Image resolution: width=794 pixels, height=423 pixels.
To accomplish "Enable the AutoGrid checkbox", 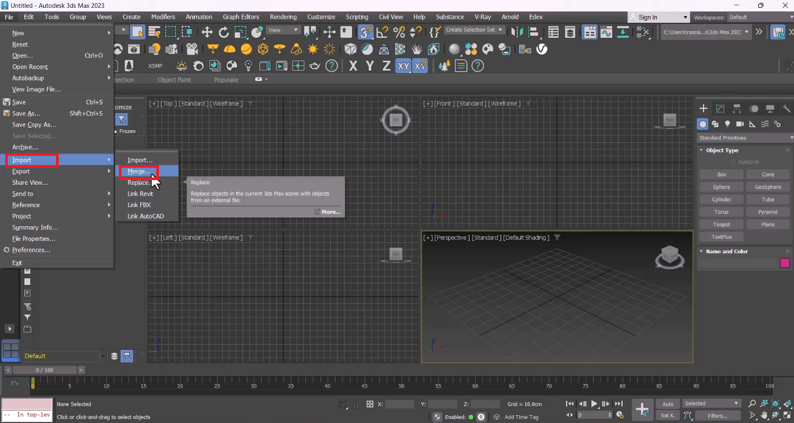I will pos(733,162).
